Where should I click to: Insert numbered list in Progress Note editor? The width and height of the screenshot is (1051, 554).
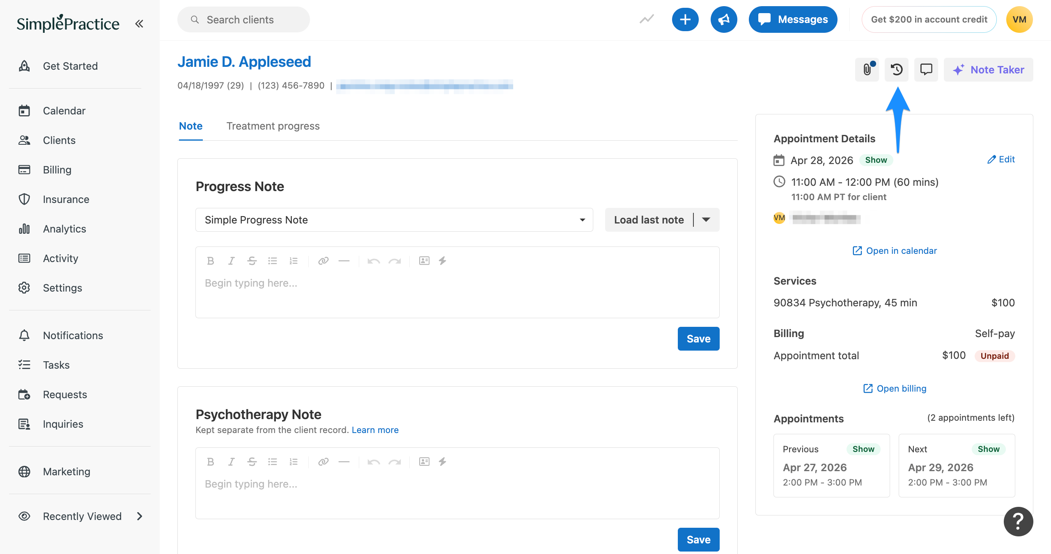tap(293, 261)
